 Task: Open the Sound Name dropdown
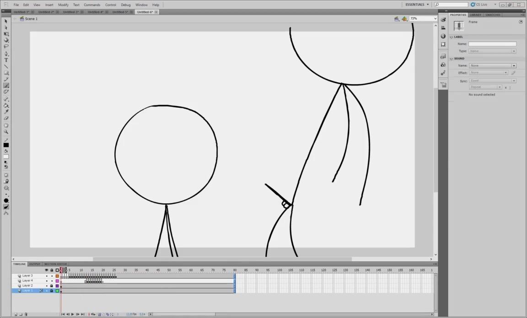(492, 66)
